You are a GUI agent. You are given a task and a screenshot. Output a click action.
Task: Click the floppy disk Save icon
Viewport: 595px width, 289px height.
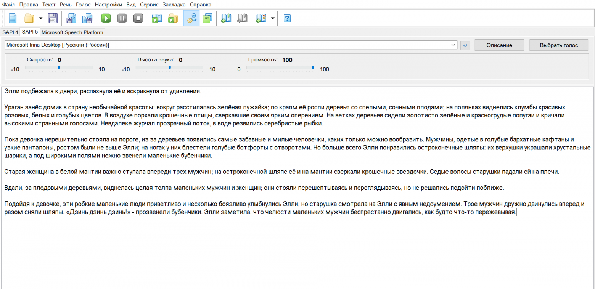pos(52,18)
